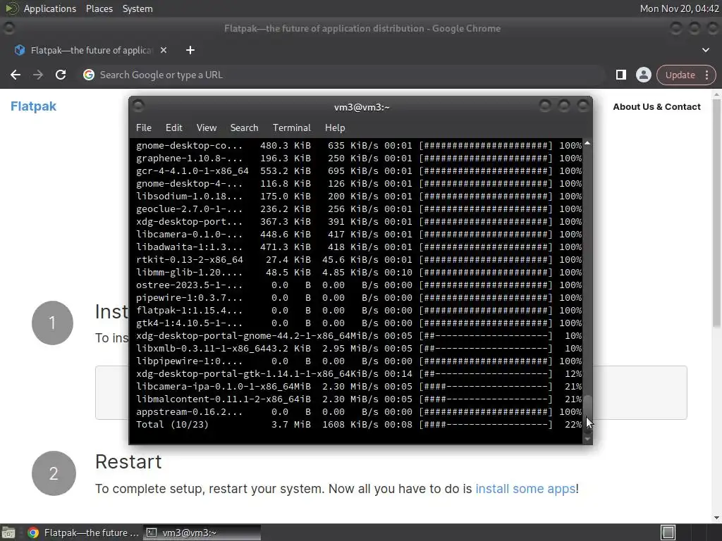Reload the Flatpak page
Screen dimensions: 722x541
(61, 75)
